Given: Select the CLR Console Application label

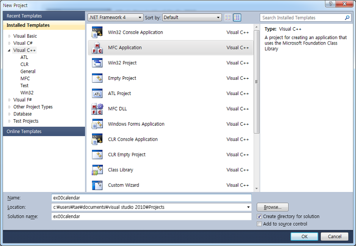Looking at the screenshot, I should point(133,139).
